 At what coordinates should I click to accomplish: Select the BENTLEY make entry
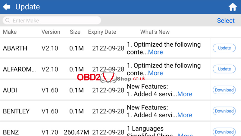[x=16, y=111]
